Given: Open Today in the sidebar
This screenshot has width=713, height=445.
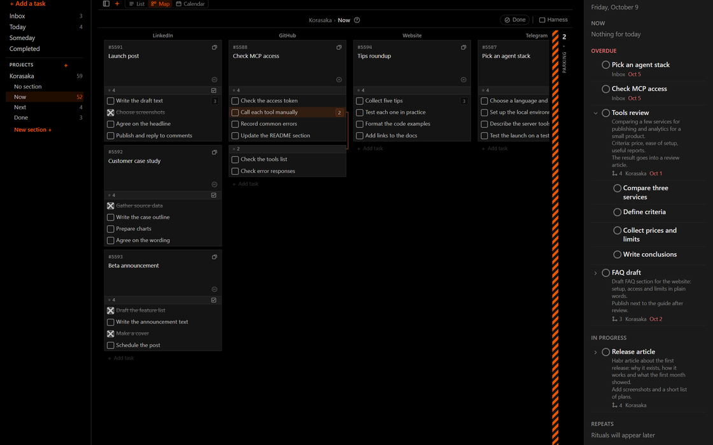Looking at the screenshot, I should coord(45,27).
